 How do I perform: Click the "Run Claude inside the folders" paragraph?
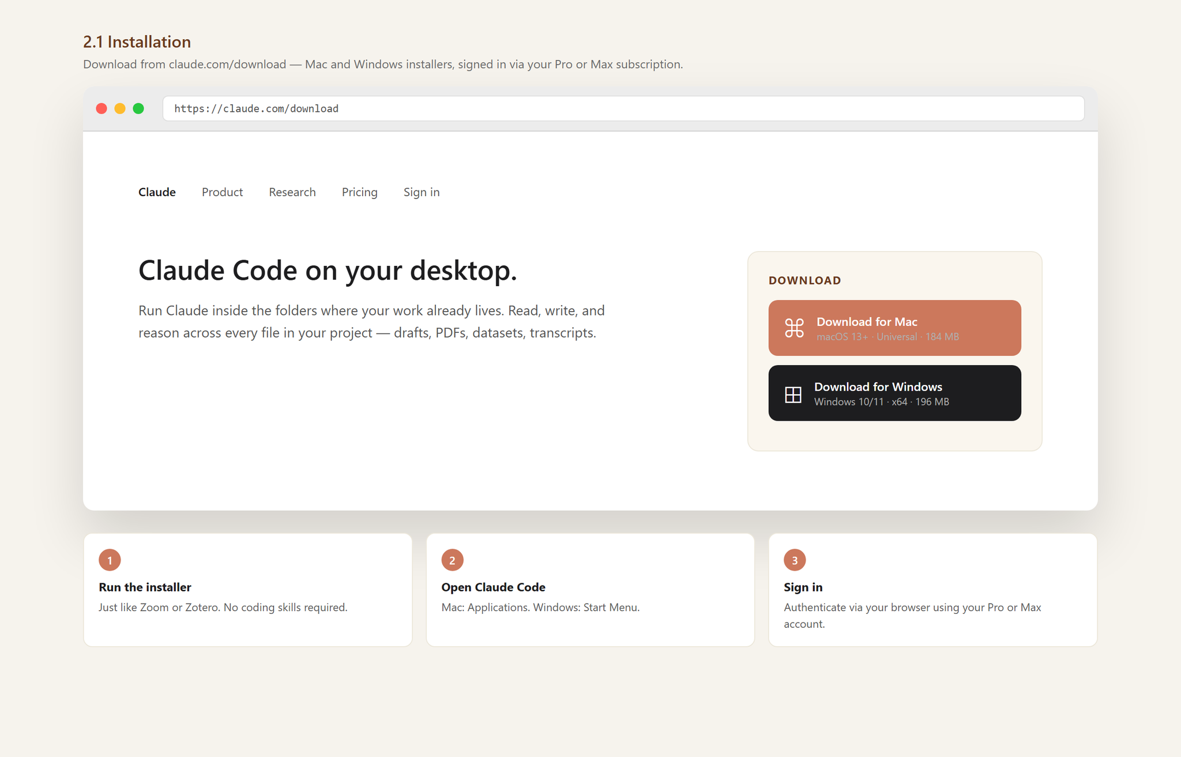click(371, 321)
